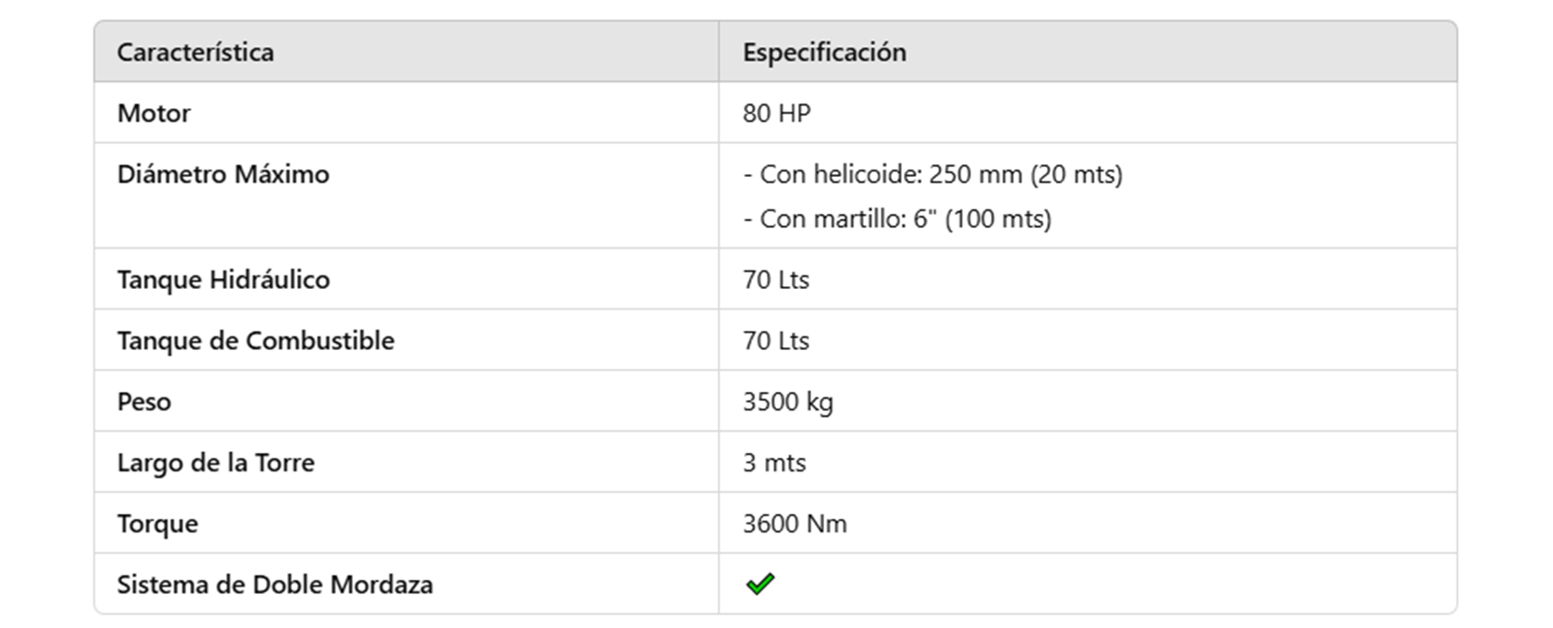Select the Tanque Hidráulico label
The height and width of the screenshot is (628, 1553).
[x=223, y=280]
